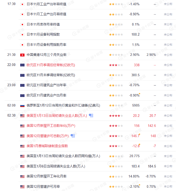Image resolution: width=176 pixels, height=191 pixels.
Task: Click US flag beside 美国12月营建许可月率
Action: 22,187
